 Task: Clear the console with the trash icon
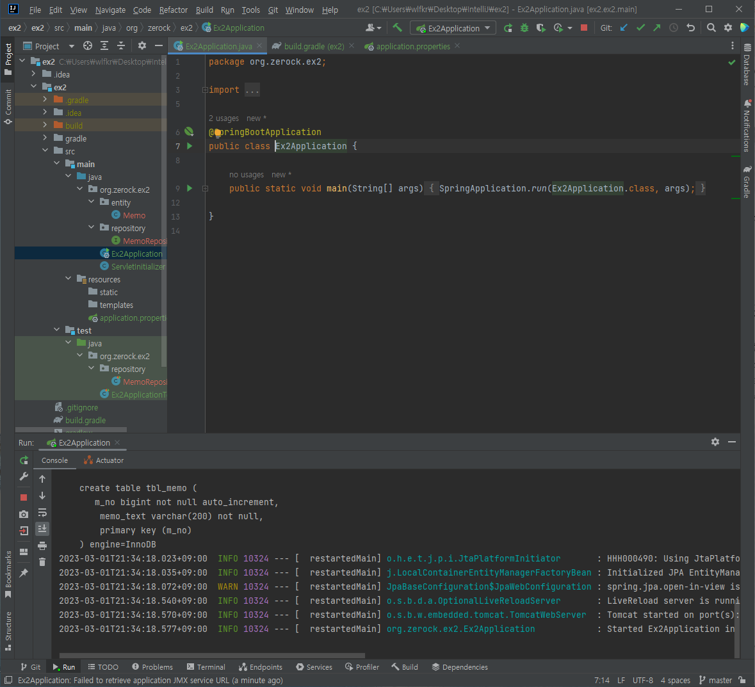(x=42, y=562)
